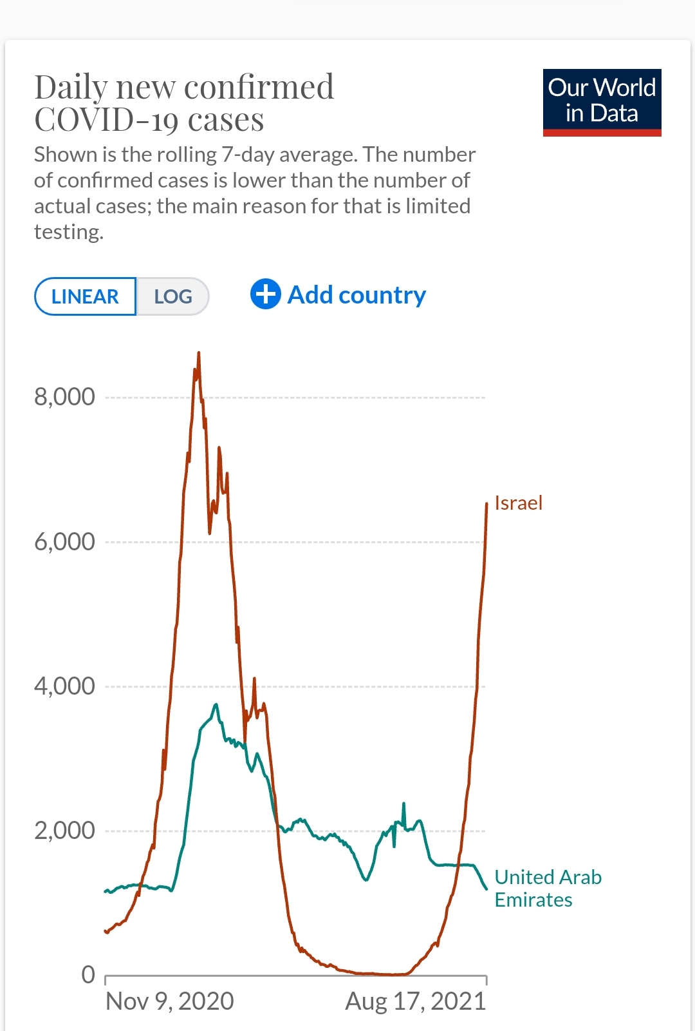Open the Our World in Data logo
The width and height of the screenshot is (695, 1031).
(x=602, y=102)
